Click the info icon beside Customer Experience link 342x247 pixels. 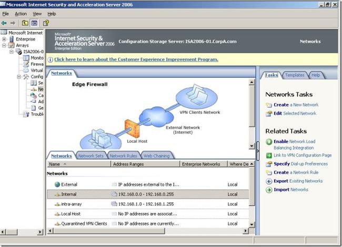pyautogui.click(x=50, y=60)
